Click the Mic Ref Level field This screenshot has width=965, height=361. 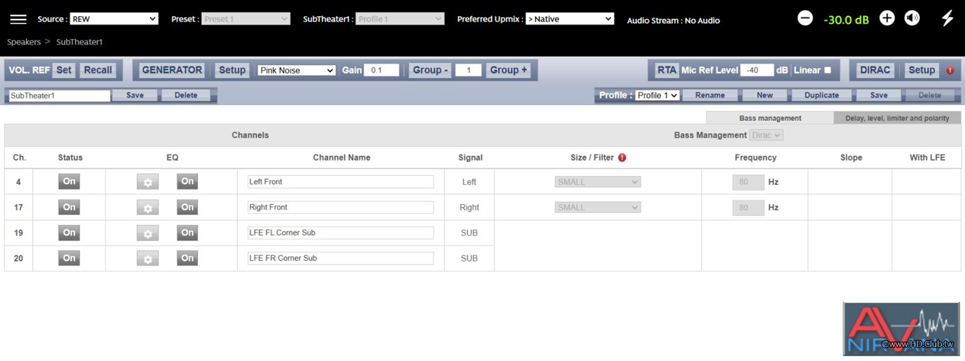(757, 70)
